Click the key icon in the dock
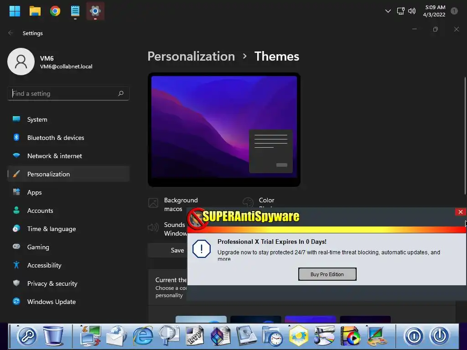Screen dimensions: 467x350 click(x=27, y=336)
